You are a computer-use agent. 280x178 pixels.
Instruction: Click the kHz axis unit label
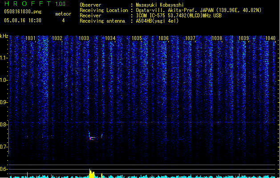click(x=4, y=36)
